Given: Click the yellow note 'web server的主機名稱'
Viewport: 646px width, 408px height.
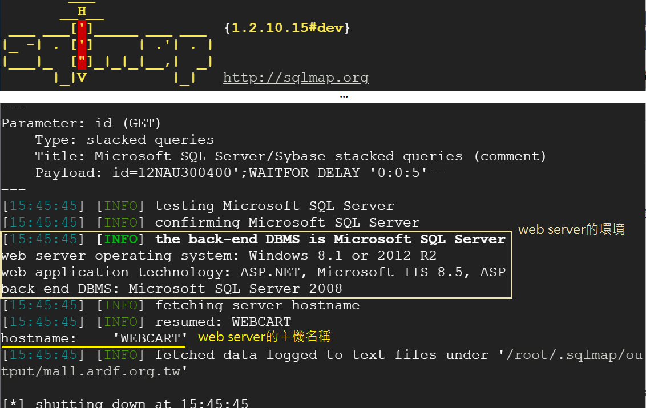Looking at the screenshot, I should point(264,337).
